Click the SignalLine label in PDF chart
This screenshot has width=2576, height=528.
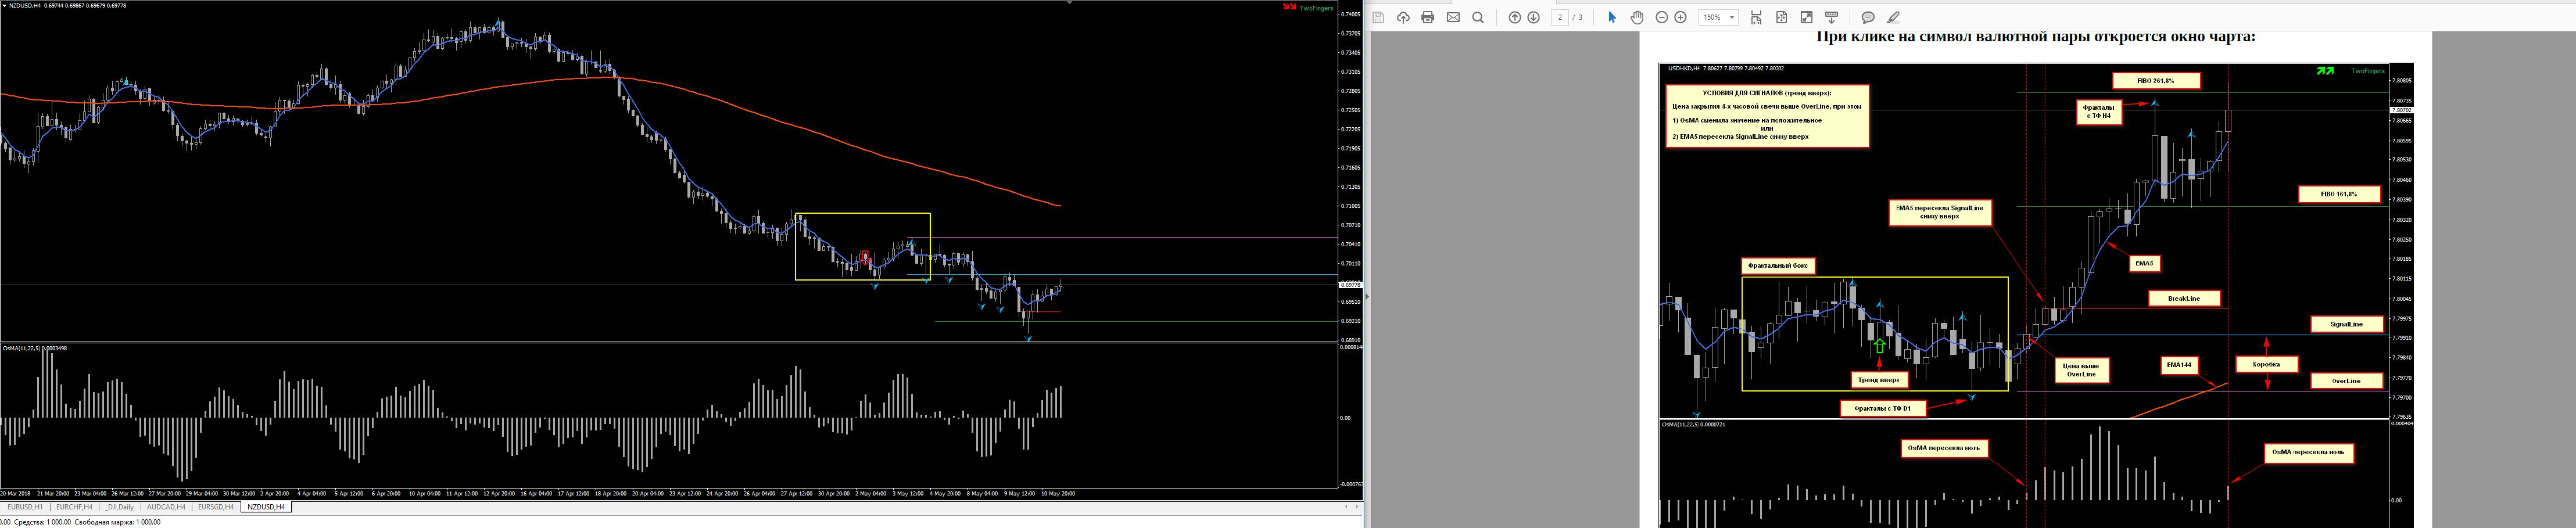2346,324
